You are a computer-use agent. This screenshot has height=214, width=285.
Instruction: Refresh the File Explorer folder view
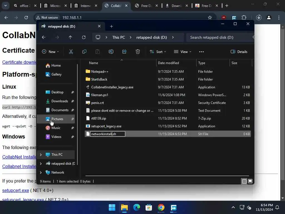[83, 37]
